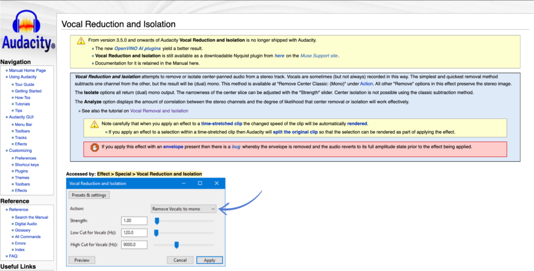This screenshot has width=534, height=271.
Task: Open All Commands page
Action: 28,237
